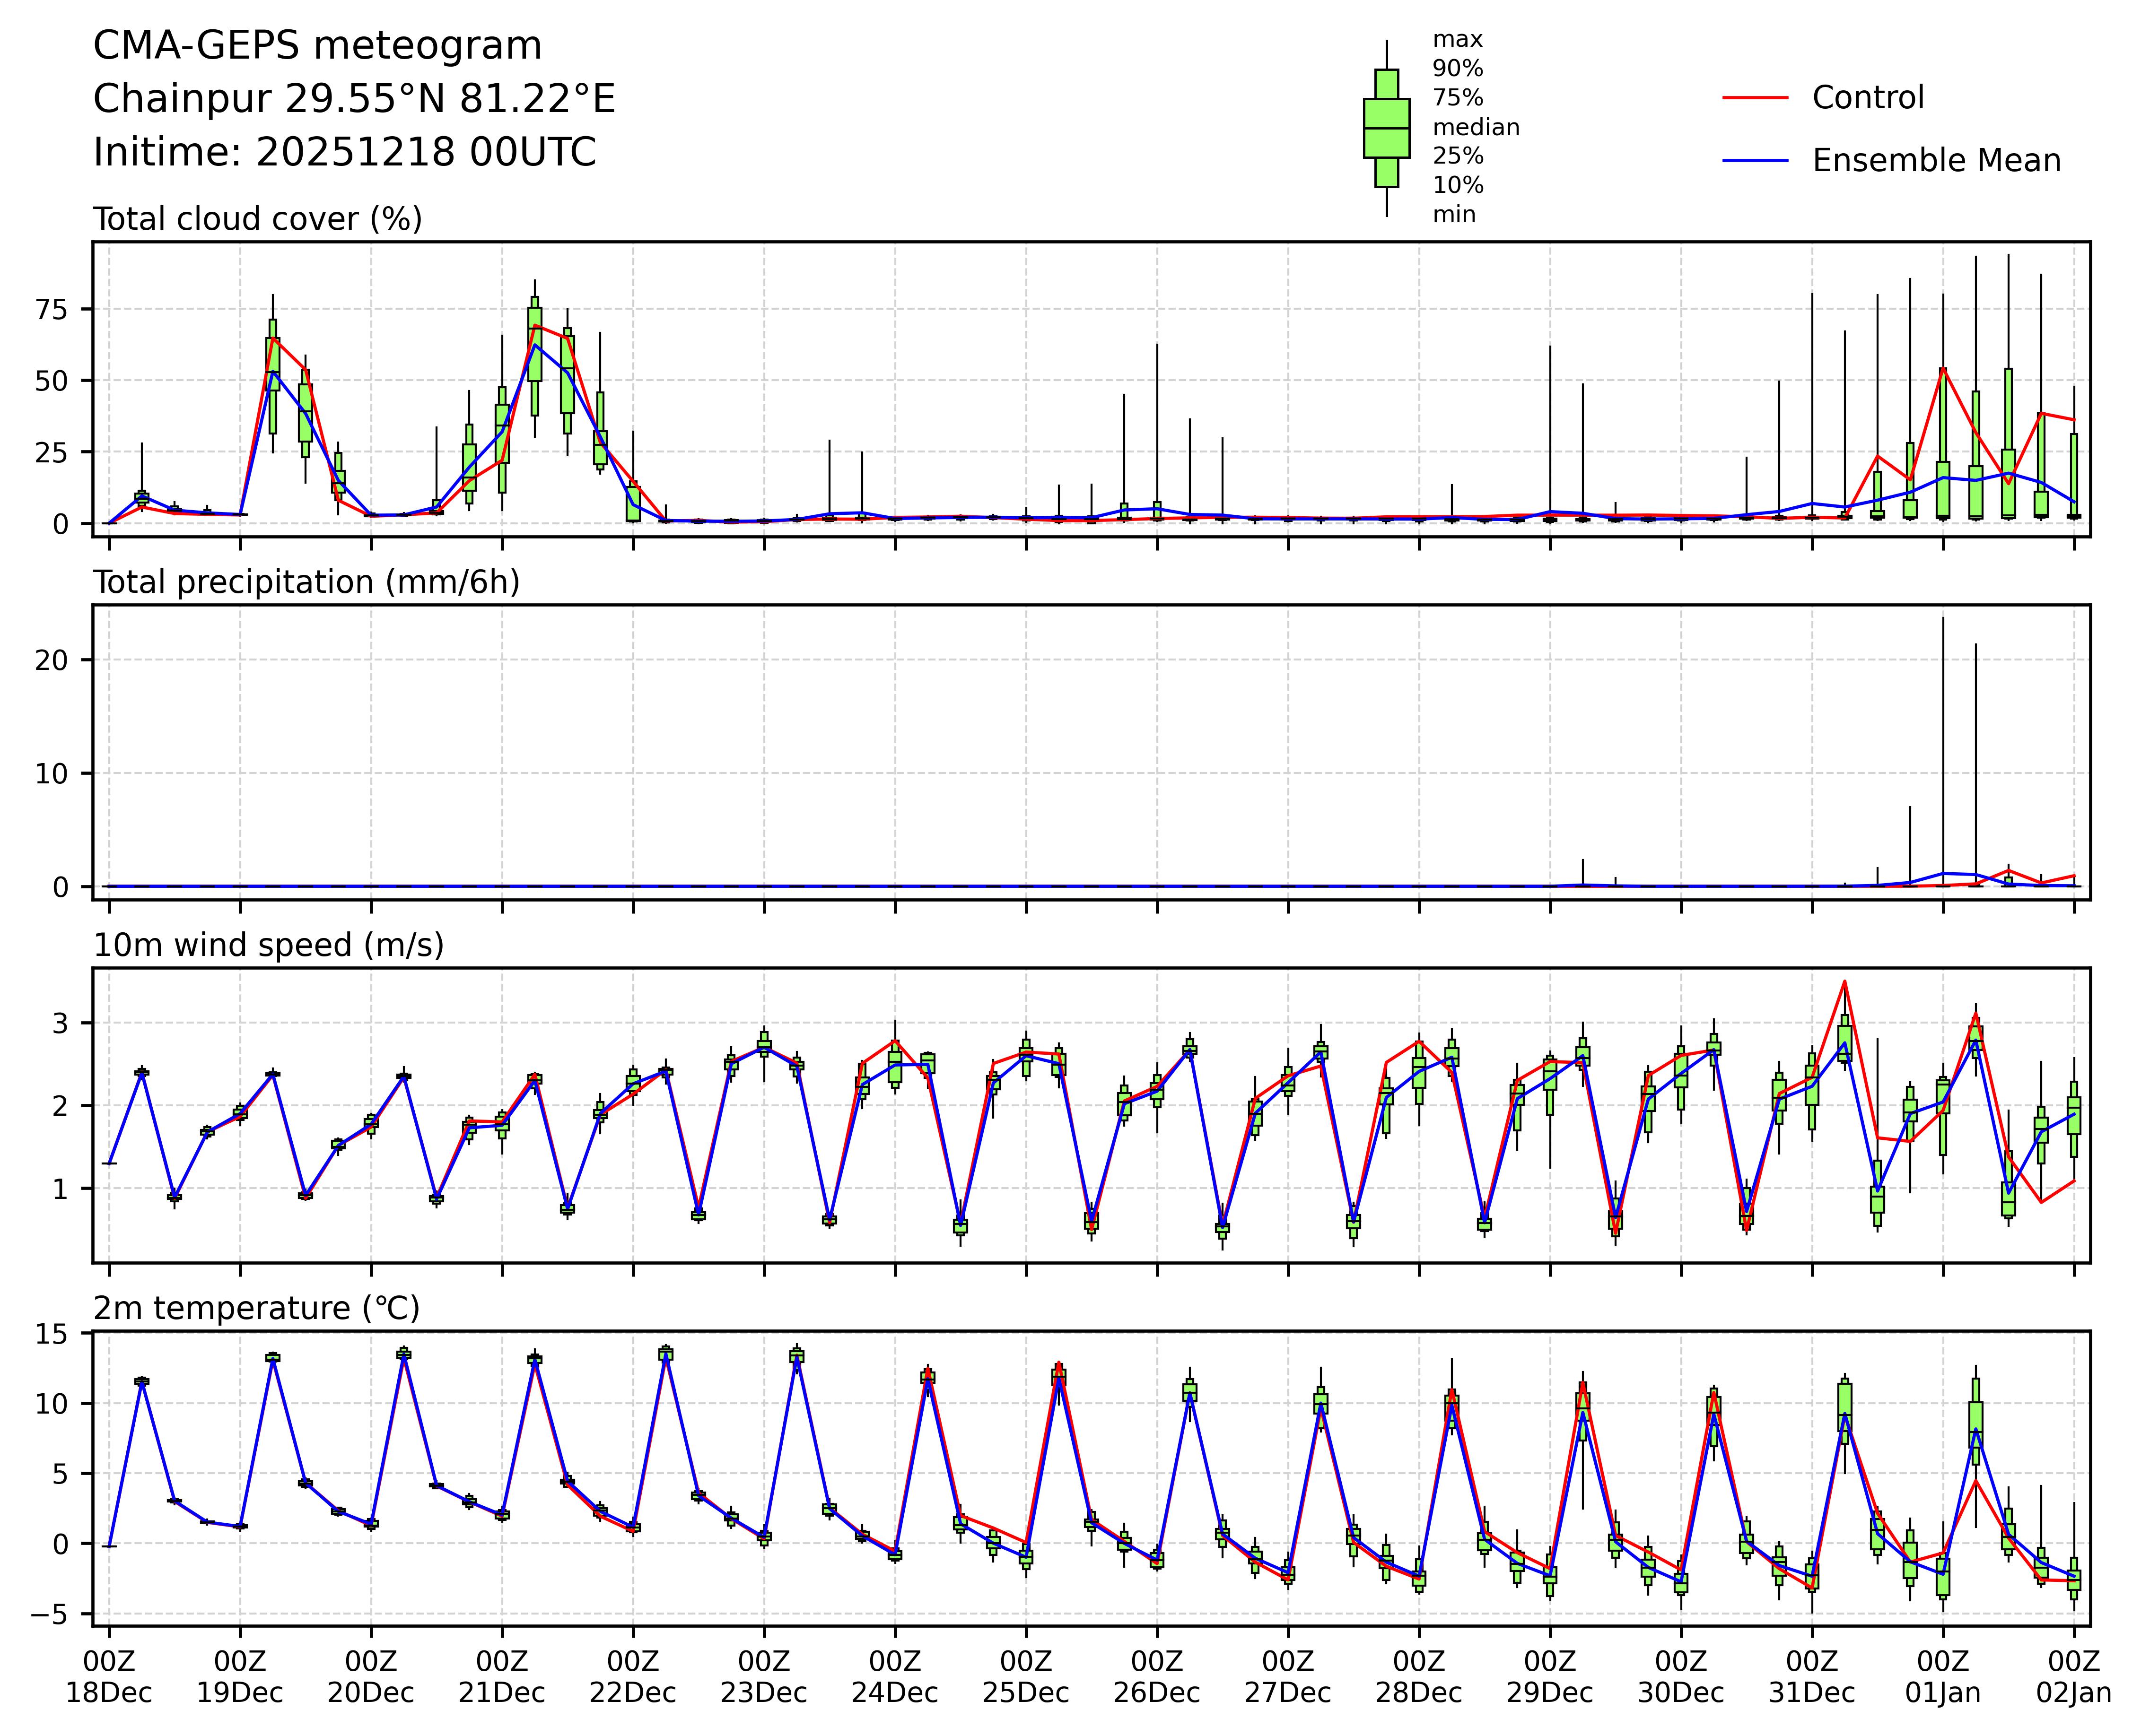The image size is (2141, 1736).
Task: Click the green box-plot legend symbol
Action: pyautogui.click(x=1386, y=128)
